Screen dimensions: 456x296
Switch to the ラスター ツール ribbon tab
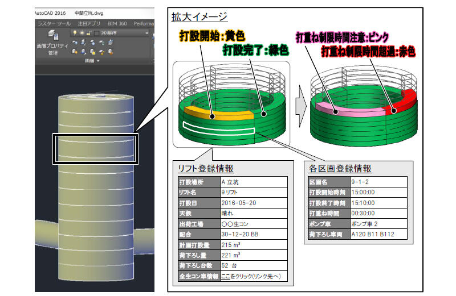click(54, 23)
